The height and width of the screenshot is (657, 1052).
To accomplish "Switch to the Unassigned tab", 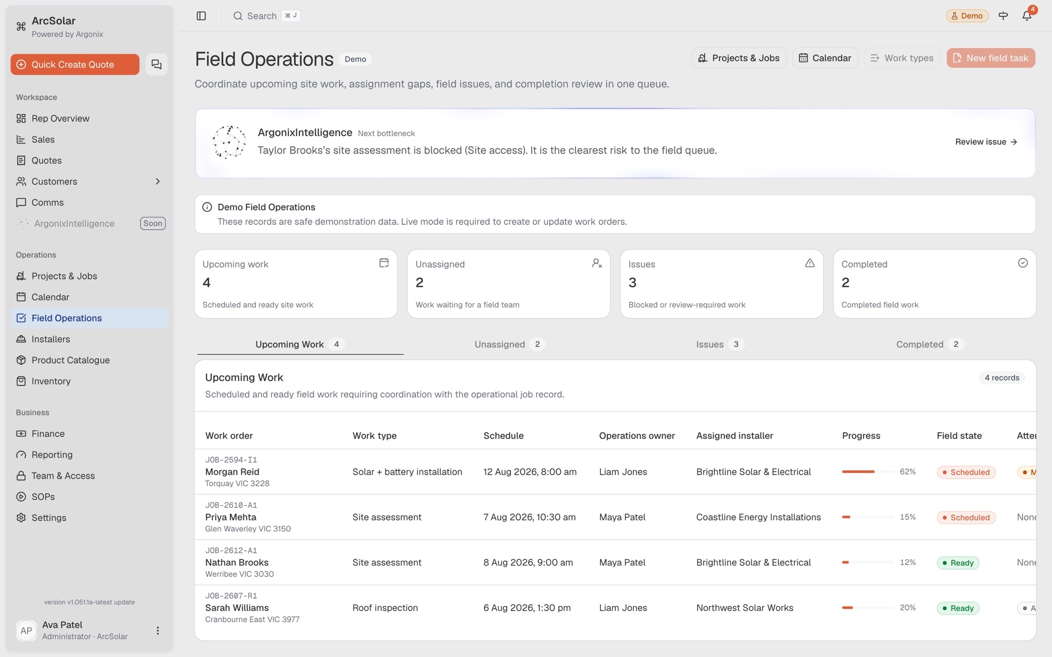I will (x=510, y=344).
